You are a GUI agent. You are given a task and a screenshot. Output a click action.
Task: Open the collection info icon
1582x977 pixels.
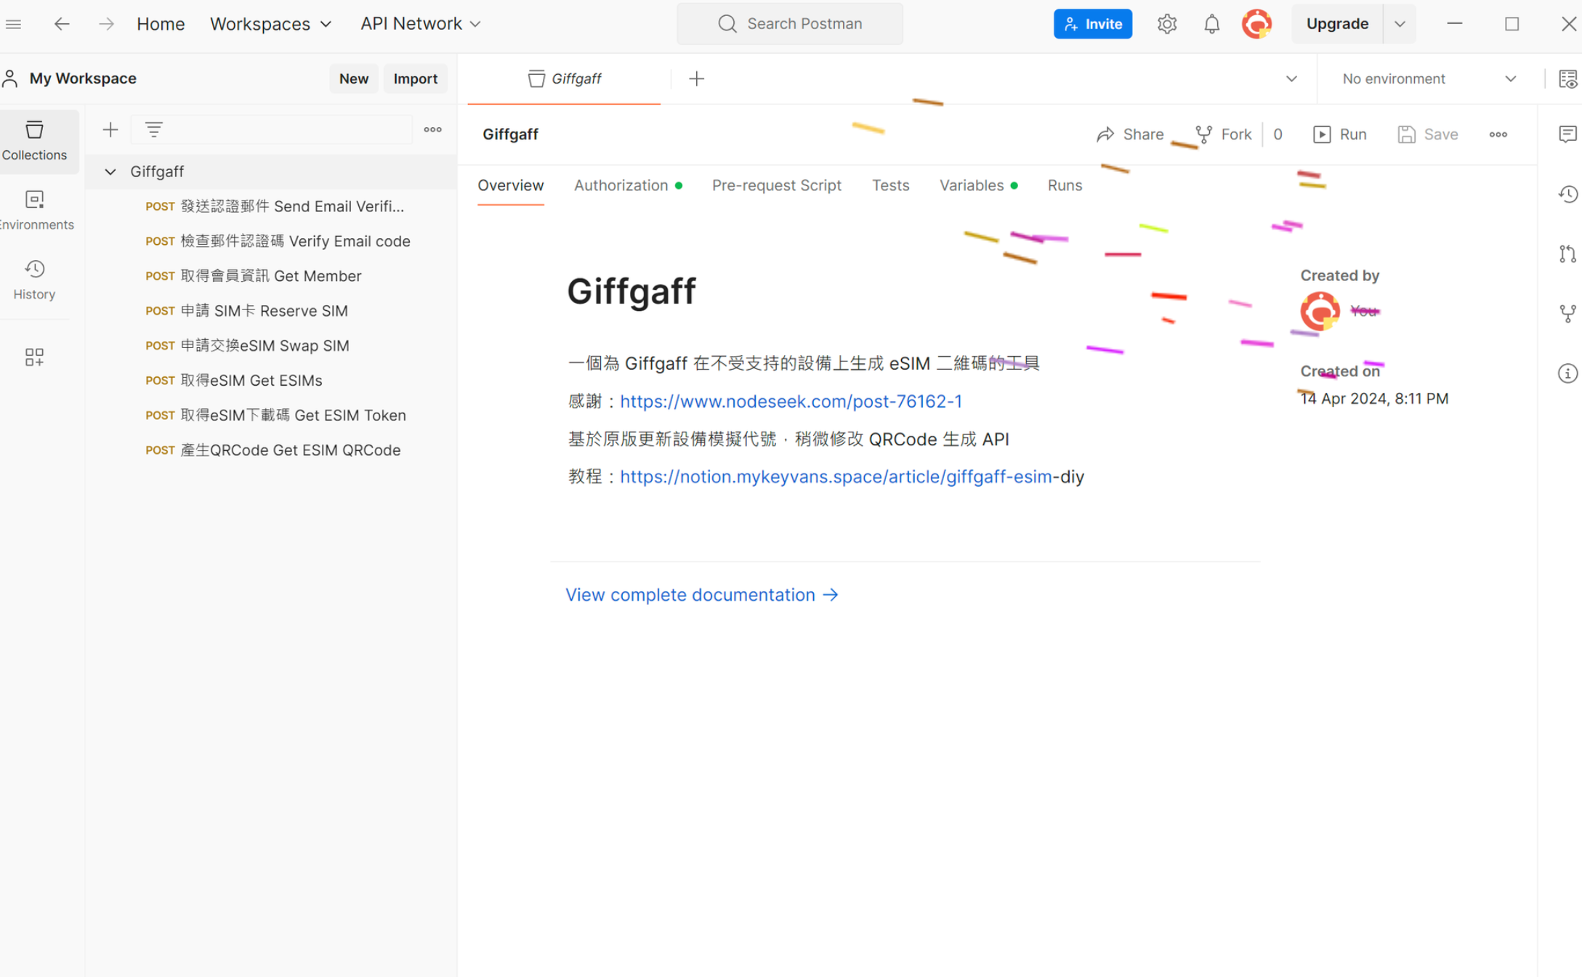1567,373
